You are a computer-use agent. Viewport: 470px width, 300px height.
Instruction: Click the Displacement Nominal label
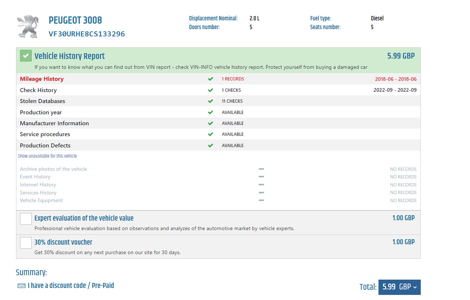click(x=213, y=18)
